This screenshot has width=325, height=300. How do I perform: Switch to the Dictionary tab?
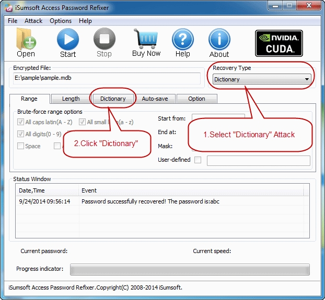[113, 99]
